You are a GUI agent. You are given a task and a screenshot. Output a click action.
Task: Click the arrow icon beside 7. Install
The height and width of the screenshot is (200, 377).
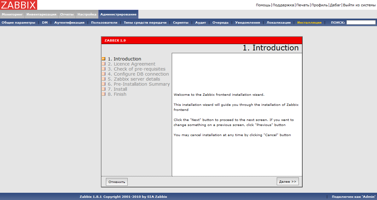pyautogui.click(x=103, y=89)
